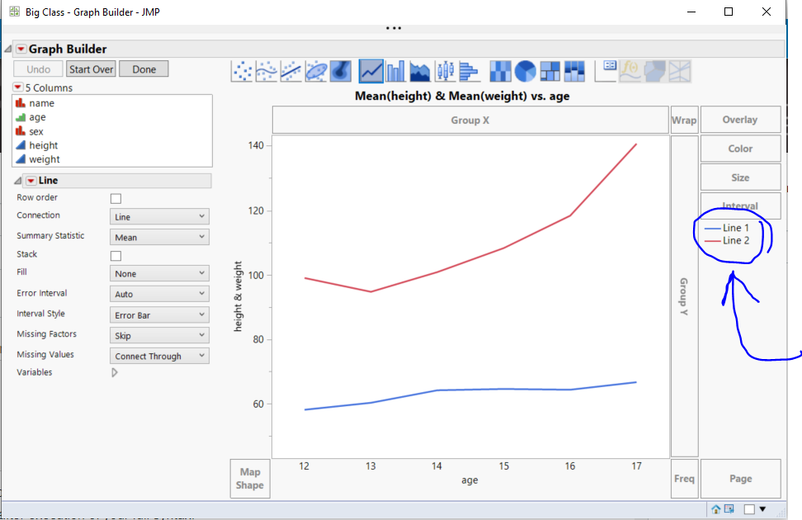Toggle the Row order checkbox
The width and height of the screenshot is (802, 520).
116,198
